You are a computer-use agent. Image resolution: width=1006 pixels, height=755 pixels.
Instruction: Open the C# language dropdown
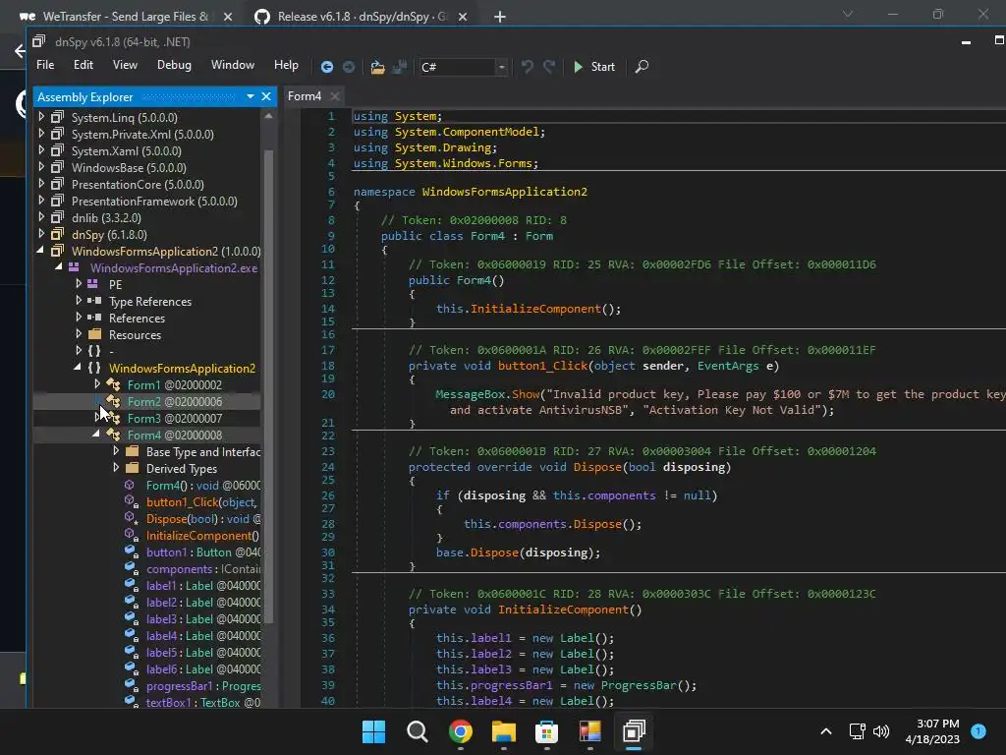[x=501, y=67]
